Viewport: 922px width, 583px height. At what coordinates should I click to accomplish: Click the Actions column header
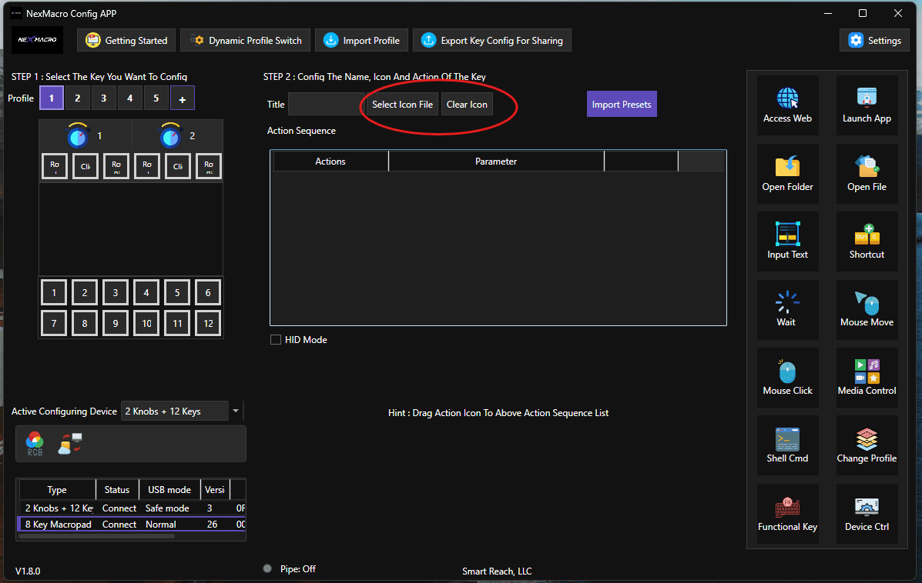tap(330, 161)
